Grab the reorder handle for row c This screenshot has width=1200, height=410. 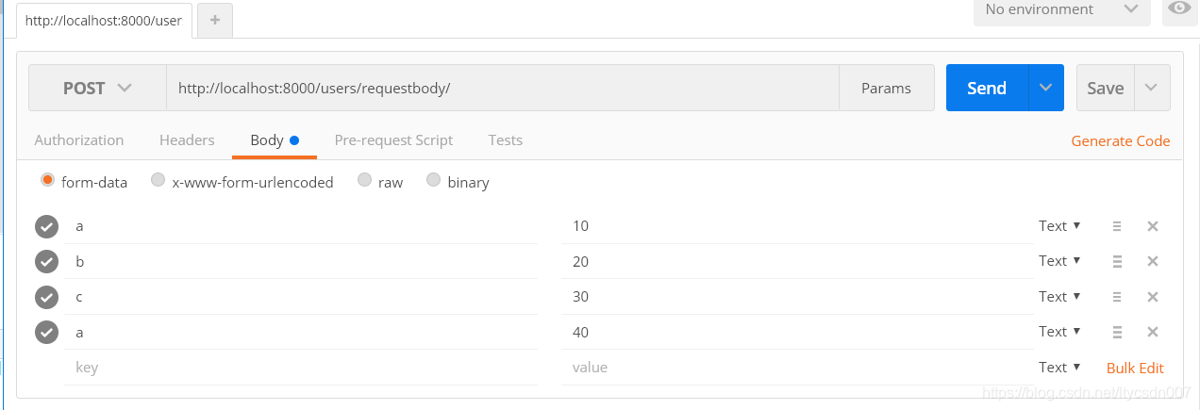click(1117, 297)
